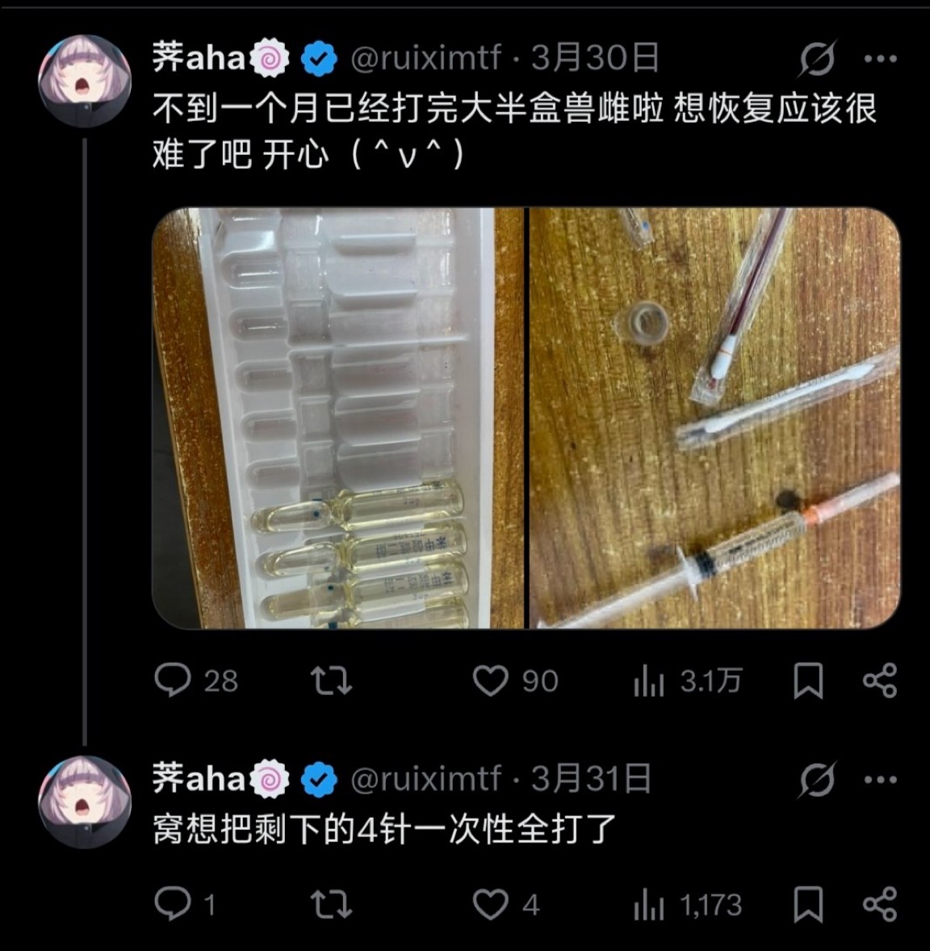Open the 3月30日 timestamp link
The height and width of the screenshot is (951, 930).
595,58
